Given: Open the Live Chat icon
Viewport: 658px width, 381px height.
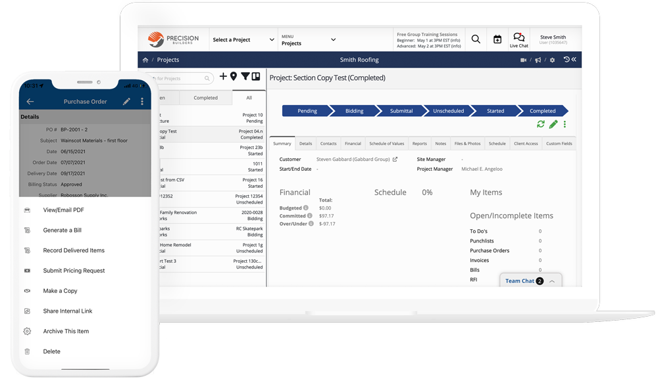Looking at the screenshot, I should click(x=519, y=38).
